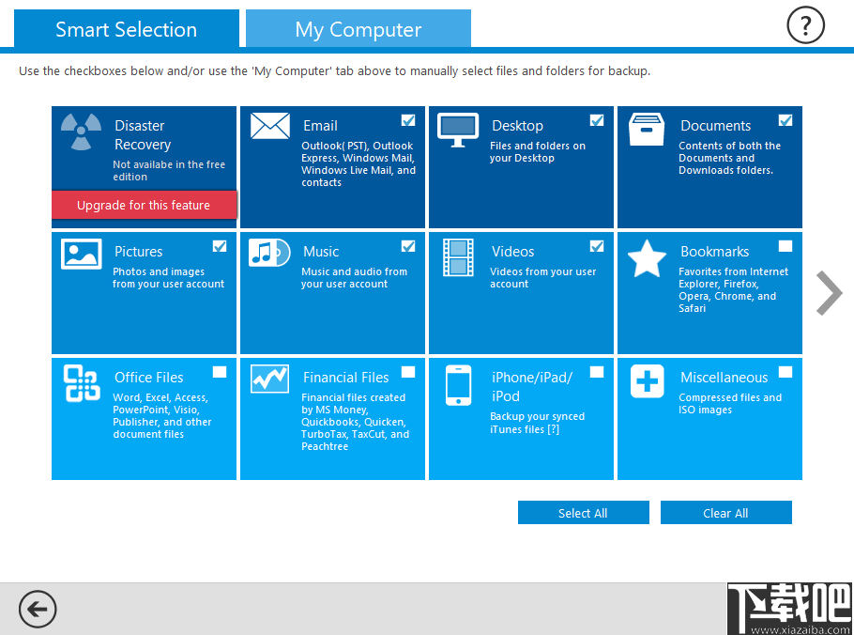854x635 pixels.
Task: Open the Smart Selection tab
Action: point(127,29)
